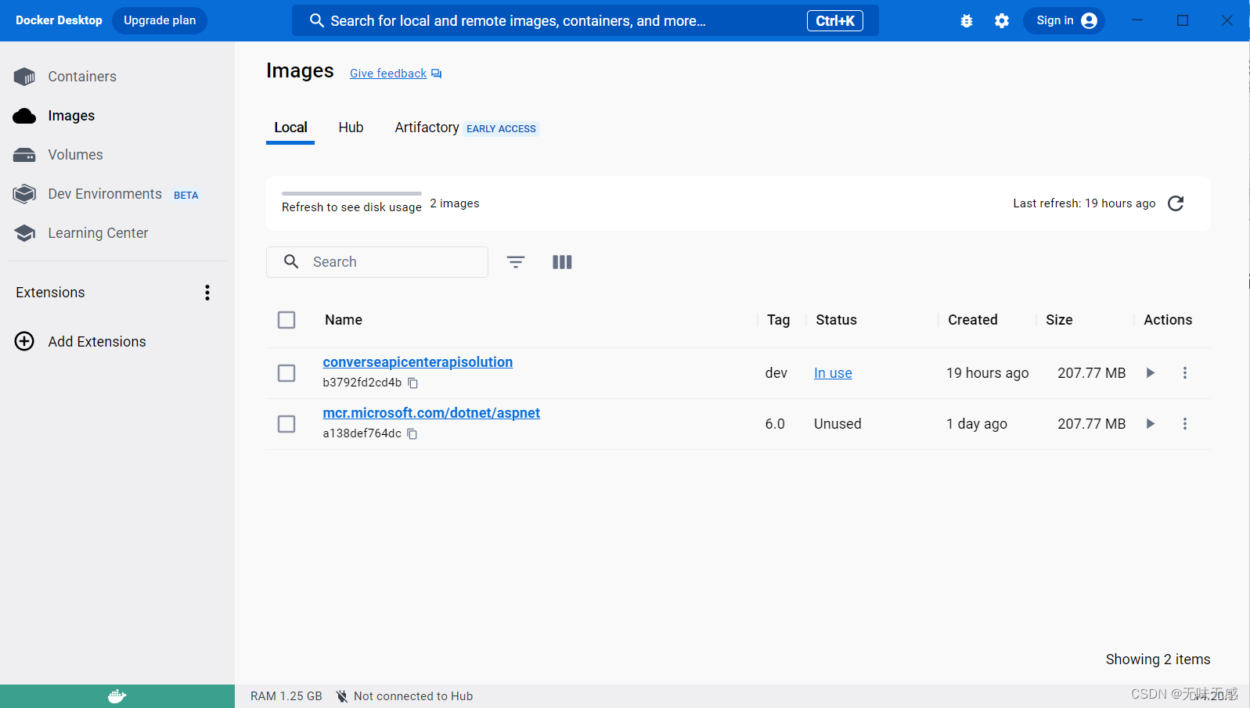Switch to the Local tab

click(x=290, y=128)
